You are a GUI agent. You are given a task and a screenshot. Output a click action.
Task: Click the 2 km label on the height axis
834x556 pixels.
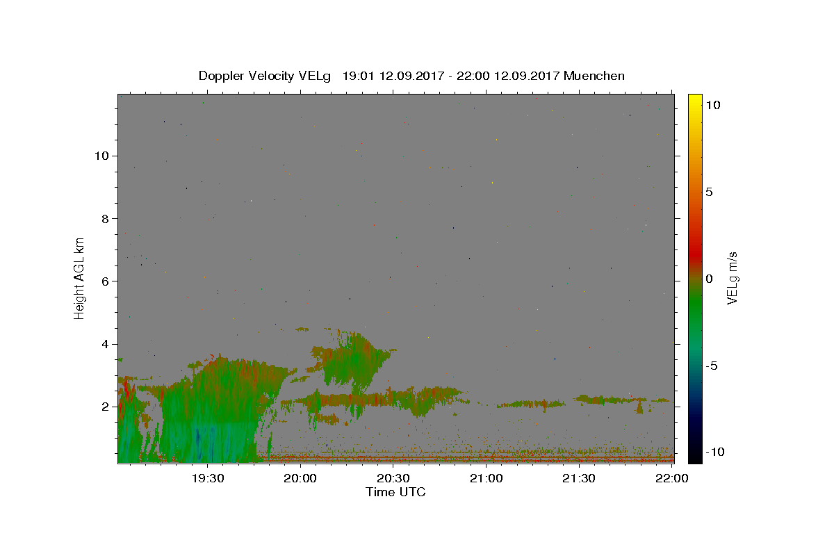coord(106,407)
